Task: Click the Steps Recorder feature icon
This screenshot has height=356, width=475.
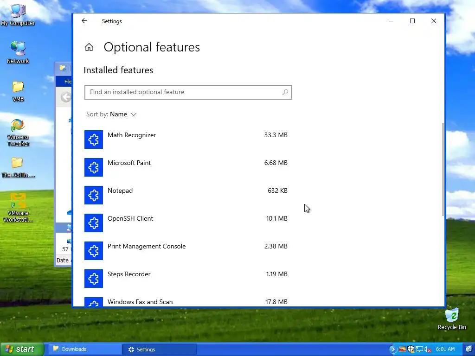Action: 94,279
